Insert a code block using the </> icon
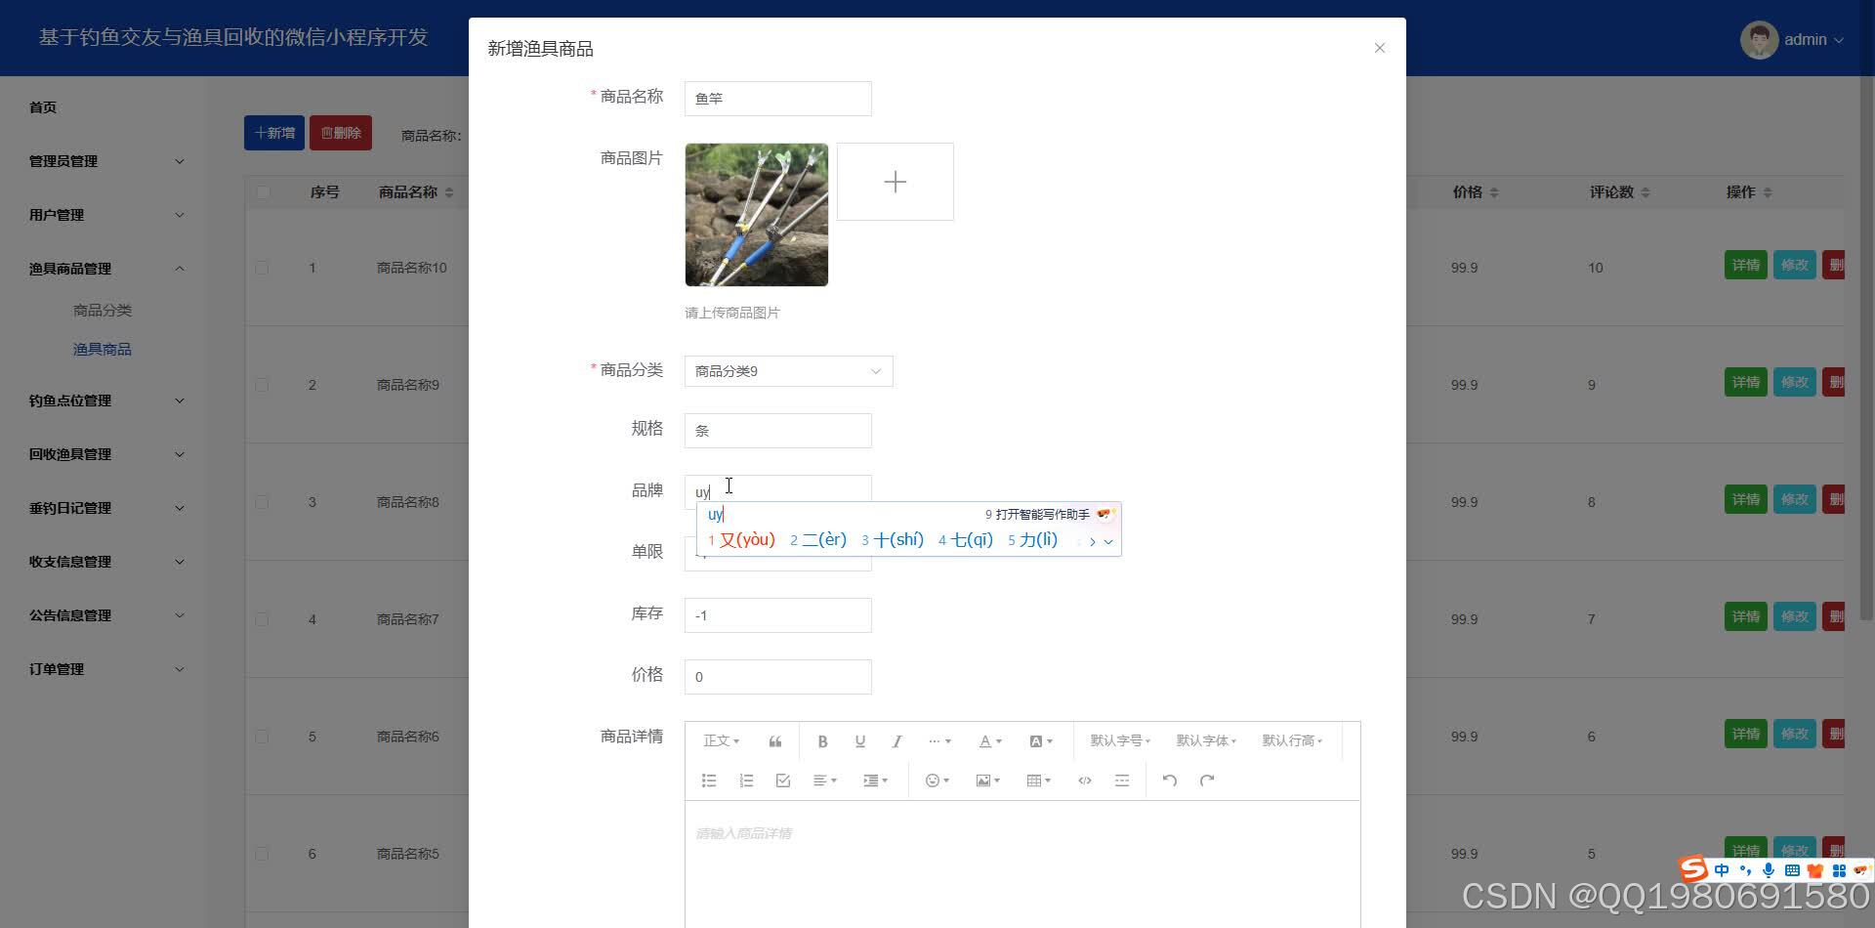The height and width of the screenshot is (928, 1875). tap(1084, 780)
